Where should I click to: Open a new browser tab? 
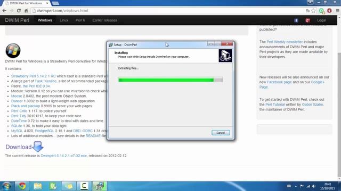(55, 3)
